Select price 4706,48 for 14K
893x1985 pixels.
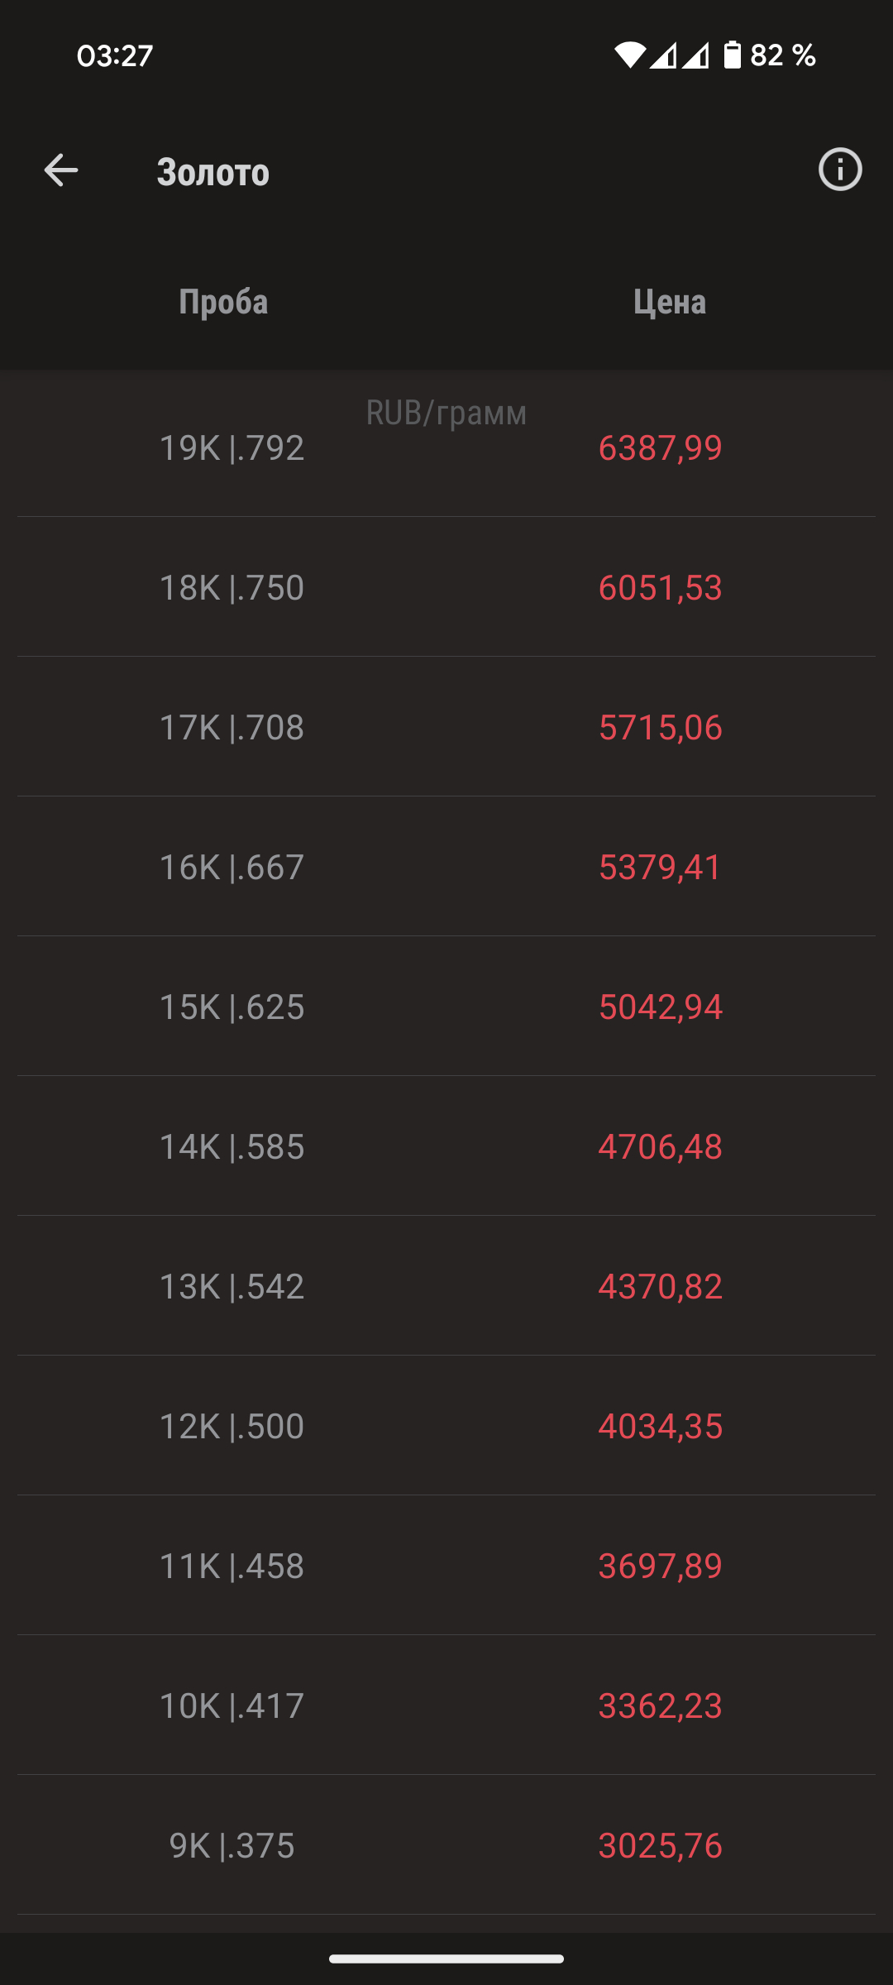[x=660, y=1147]
